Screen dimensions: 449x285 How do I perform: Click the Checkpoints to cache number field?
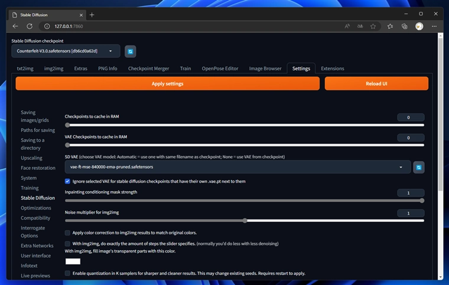(x=411, y=117)
